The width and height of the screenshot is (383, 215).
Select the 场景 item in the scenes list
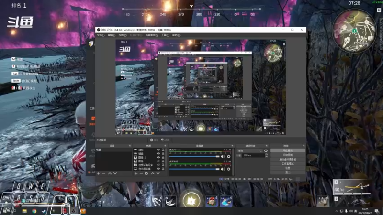click(114, 150)
